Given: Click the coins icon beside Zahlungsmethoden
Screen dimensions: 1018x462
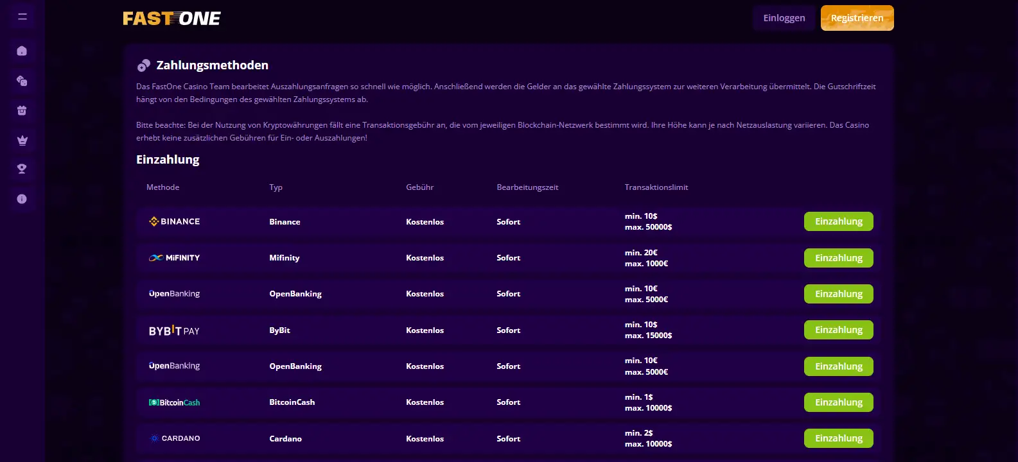Looking at the screenshot, I should pos(143,65).
